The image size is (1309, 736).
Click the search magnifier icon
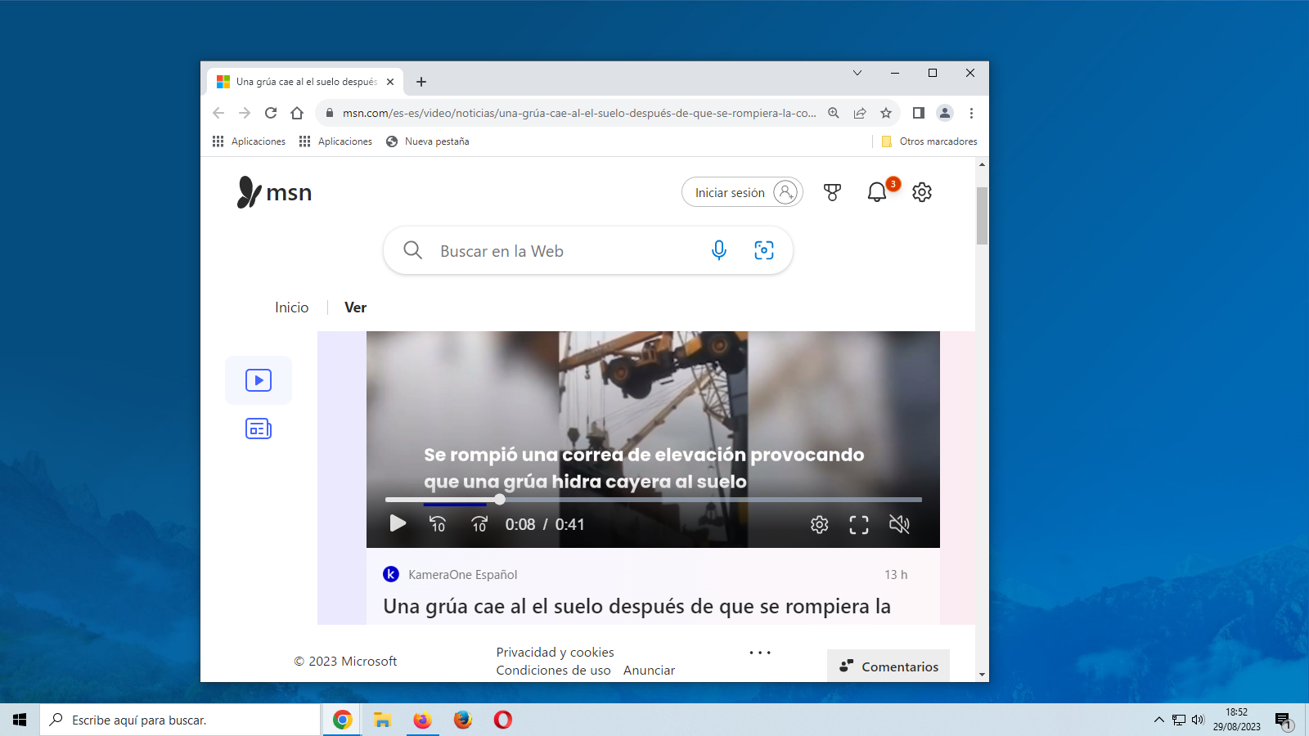[413, 250]
